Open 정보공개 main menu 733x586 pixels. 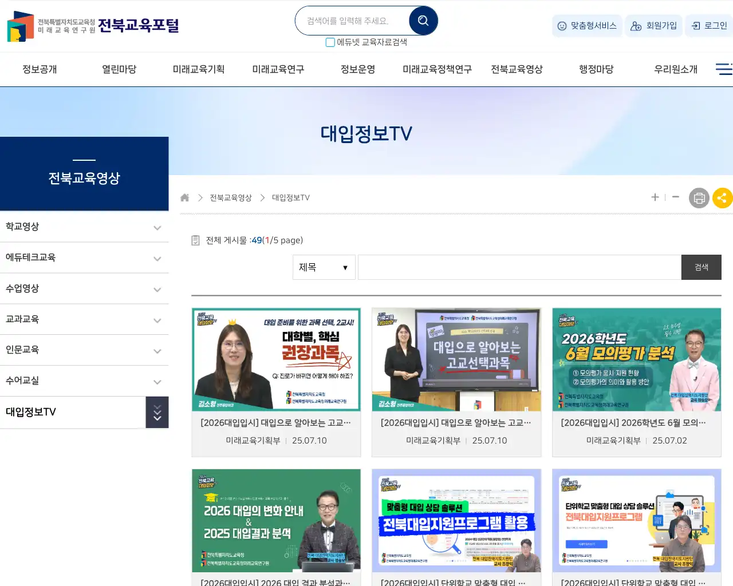(40, 69)
